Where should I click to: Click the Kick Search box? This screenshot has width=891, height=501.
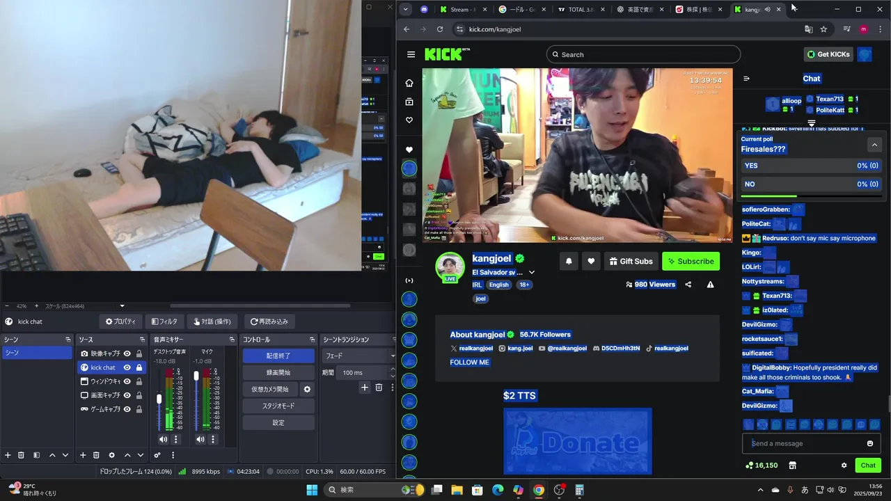click(x=643, y=54)
